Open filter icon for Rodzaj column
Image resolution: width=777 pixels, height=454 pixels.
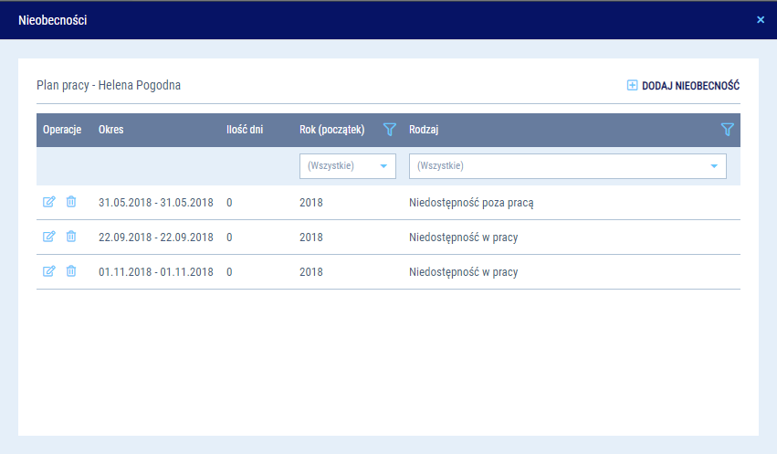point(727,130)
